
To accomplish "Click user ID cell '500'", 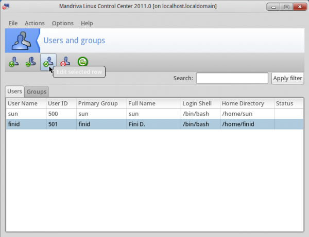I will point(61,114).
